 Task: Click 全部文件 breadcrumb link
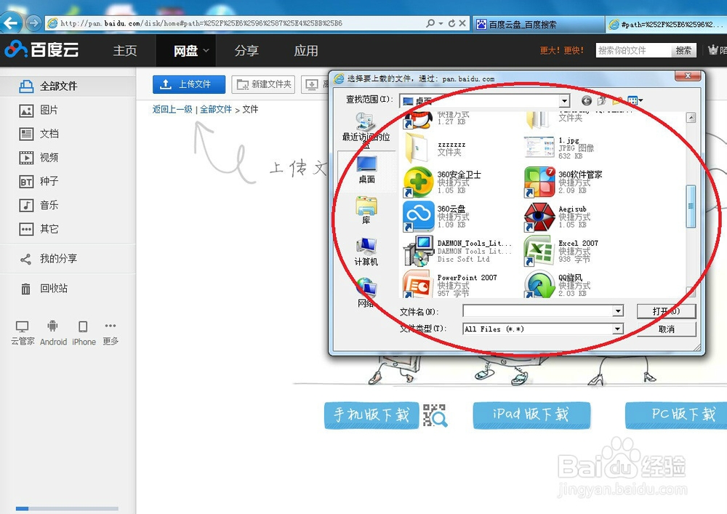pyautogui.click(x=216, y=109)
